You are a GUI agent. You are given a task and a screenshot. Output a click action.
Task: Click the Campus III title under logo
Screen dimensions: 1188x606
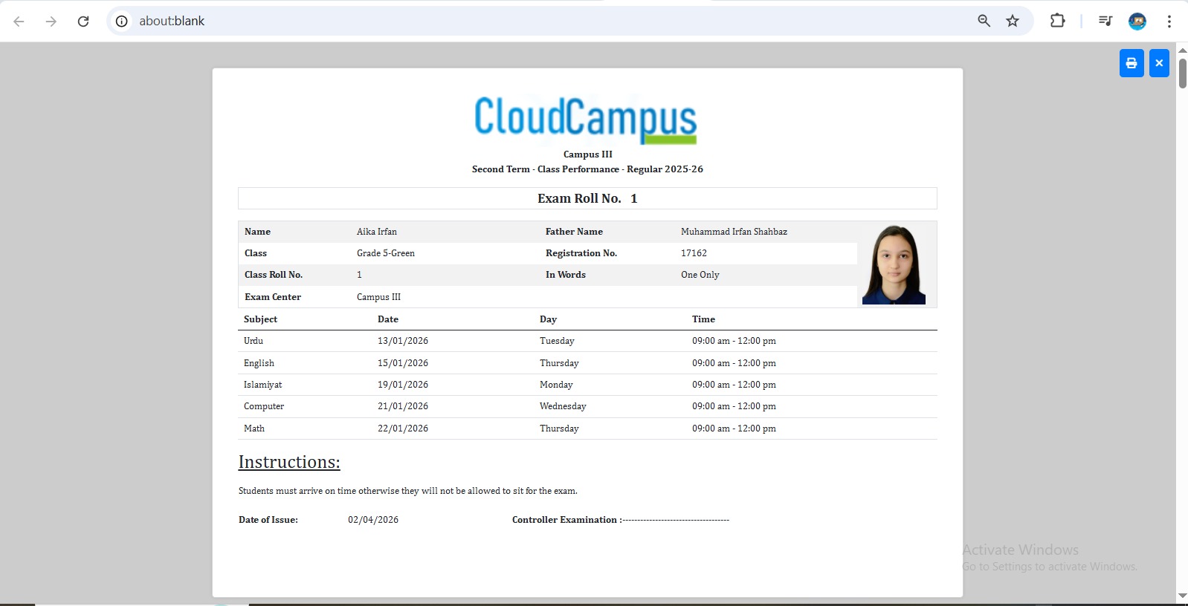(587, 154)
